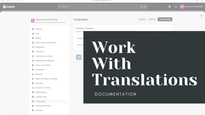Click the Customer events cursor icon
The width and height of the screenshot is (205, 115).
[33, 88]
